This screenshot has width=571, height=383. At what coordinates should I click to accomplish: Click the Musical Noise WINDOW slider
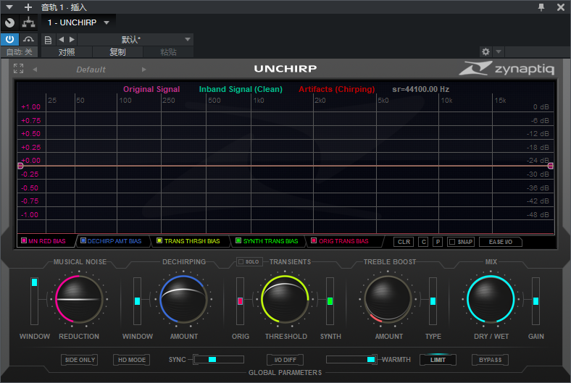(x=34, y=301)
